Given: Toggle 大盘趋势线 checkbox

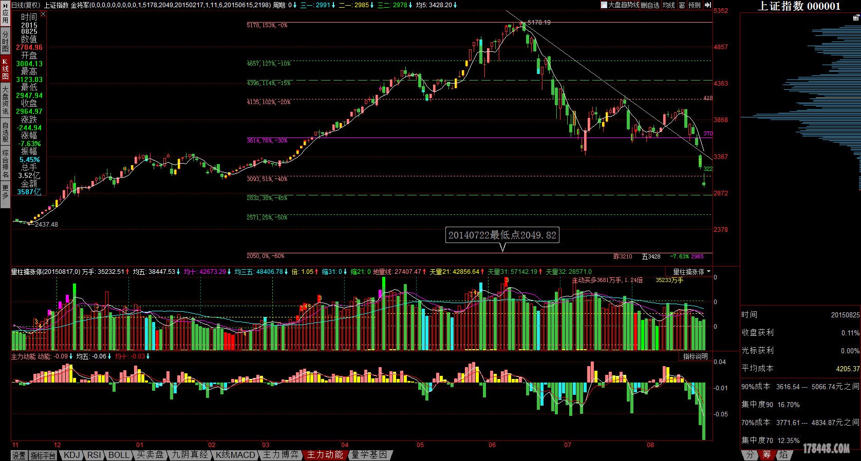Looking at the screenshot, I should [x=604, y=5].
